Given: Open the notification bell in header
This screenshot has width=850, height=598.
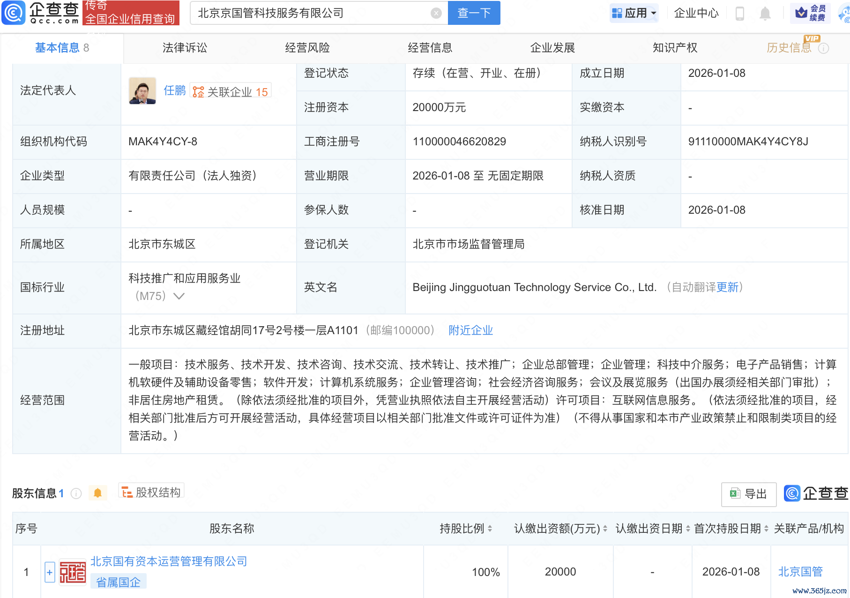Looking at the screenshot, I should click(x=765, y=13).
